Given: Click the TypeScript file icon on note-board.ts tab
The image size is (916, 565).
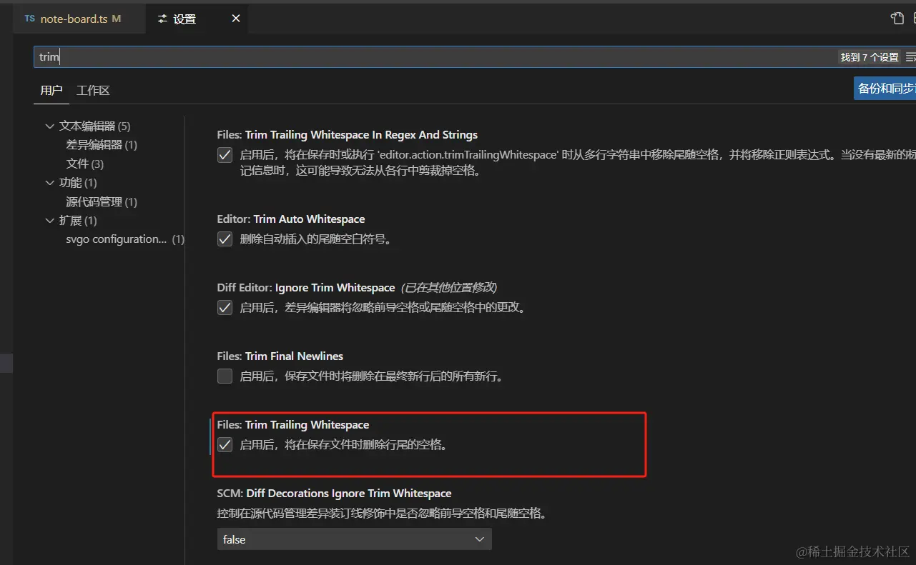Looking at the screenshot, I should pos(29,19).
